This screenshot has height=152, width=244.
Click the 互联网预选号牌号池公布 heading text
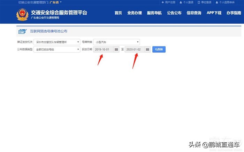pyautogui.click(x=48, y=31)
